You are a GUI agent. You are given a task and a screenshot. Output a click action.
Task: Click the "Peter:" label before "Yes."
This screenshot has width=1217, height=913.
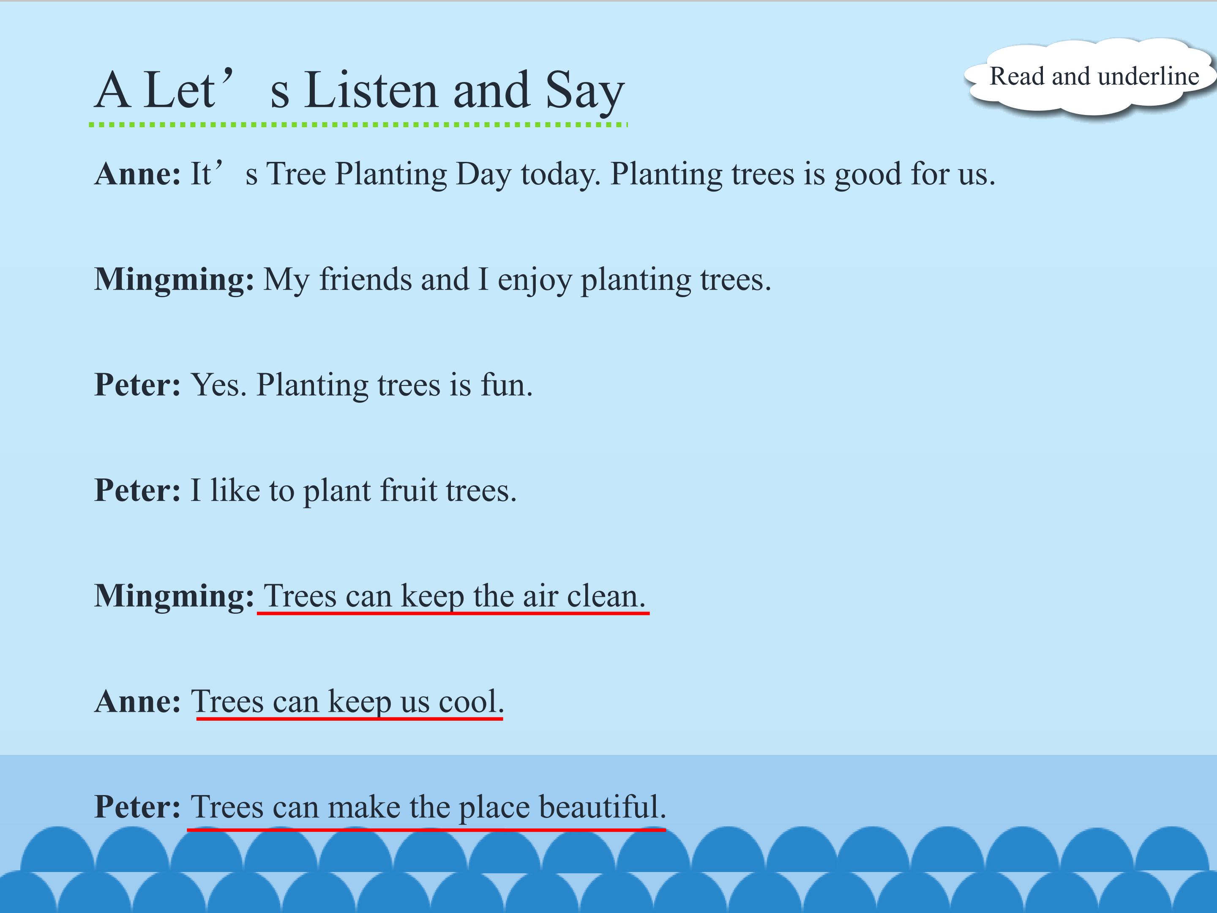coord(137,385)
